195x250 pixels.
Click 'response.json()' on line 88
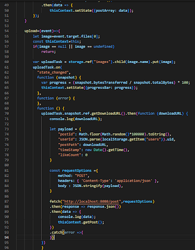[103, 207]
